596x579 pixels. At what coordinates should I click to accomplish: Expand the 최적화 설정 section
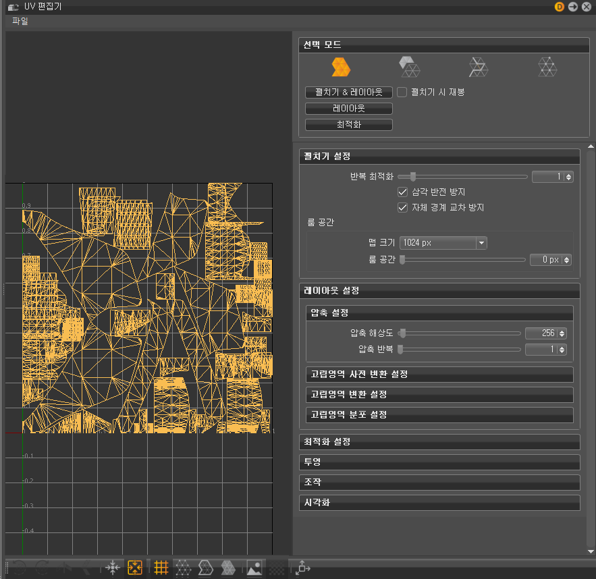[x=439, y=442]
